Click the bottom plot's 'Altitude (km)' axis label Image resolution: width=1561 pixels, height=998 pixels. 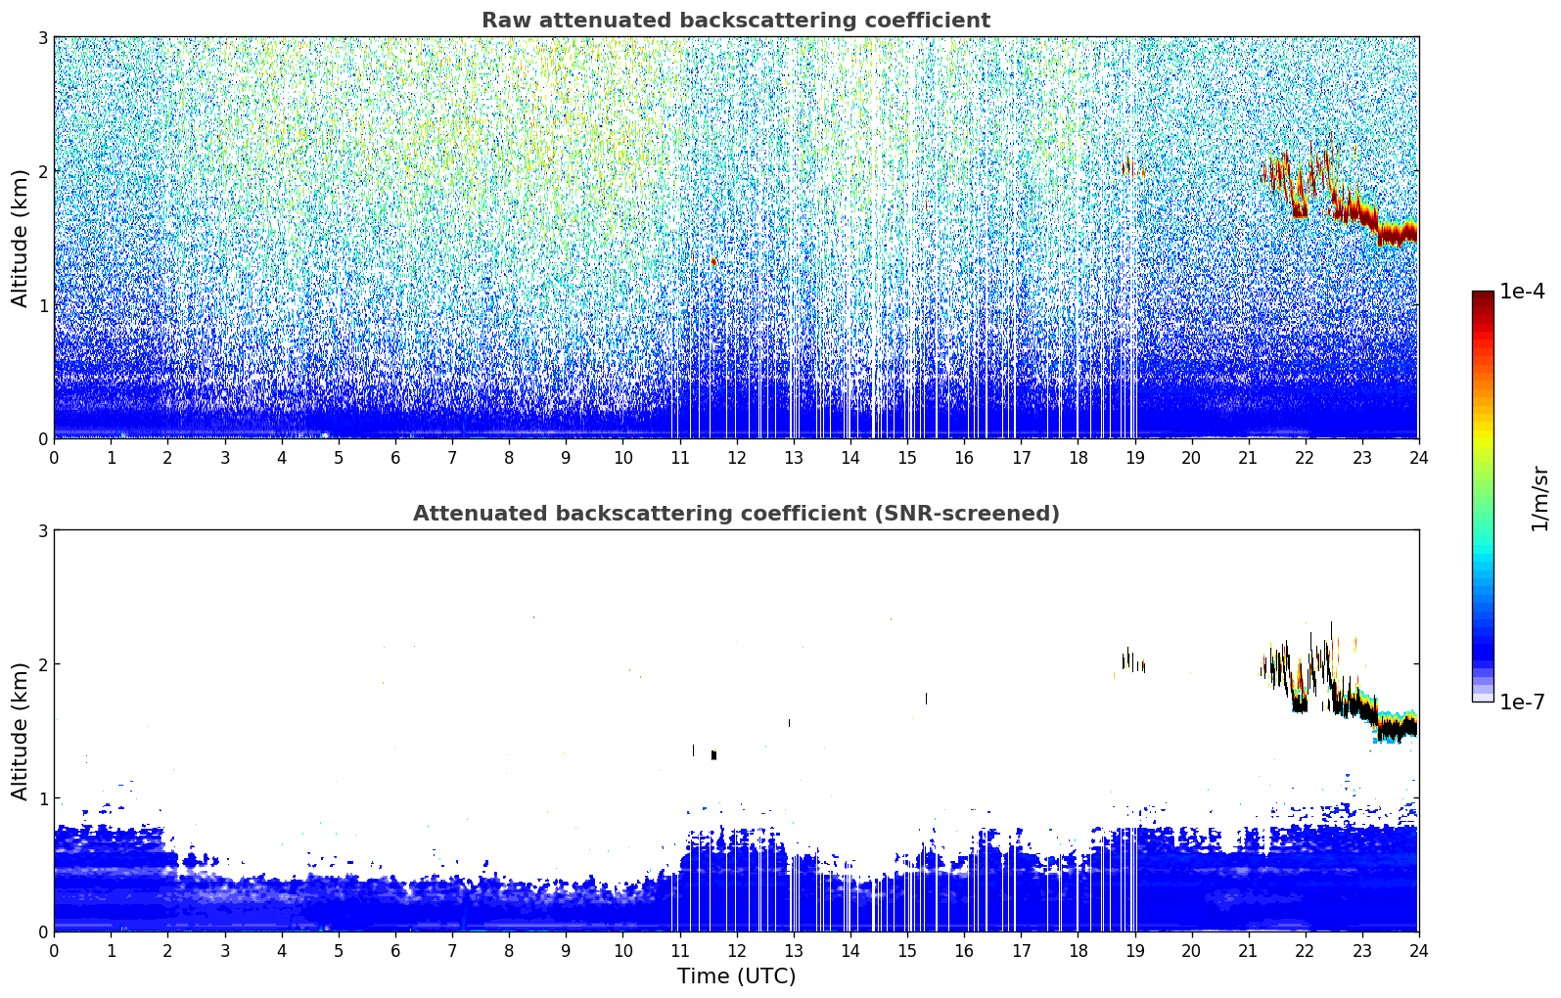tap(21, 731)
